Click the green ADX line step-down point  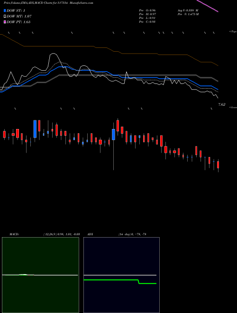click(138, 281)
